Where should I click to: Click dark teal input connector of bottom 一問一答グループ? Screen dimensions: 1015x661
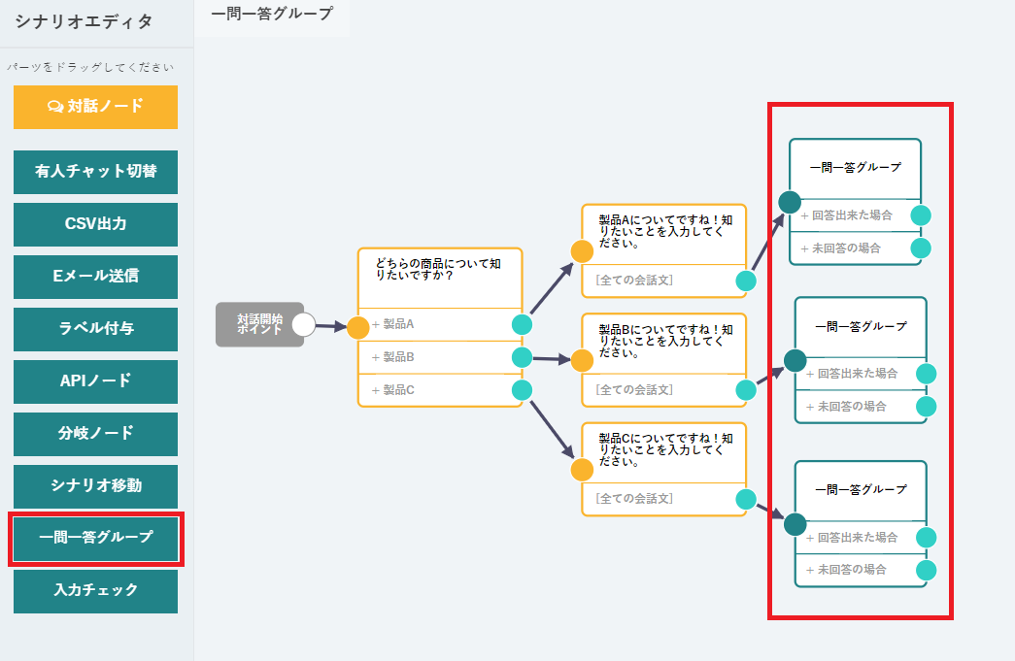[795, 524]
